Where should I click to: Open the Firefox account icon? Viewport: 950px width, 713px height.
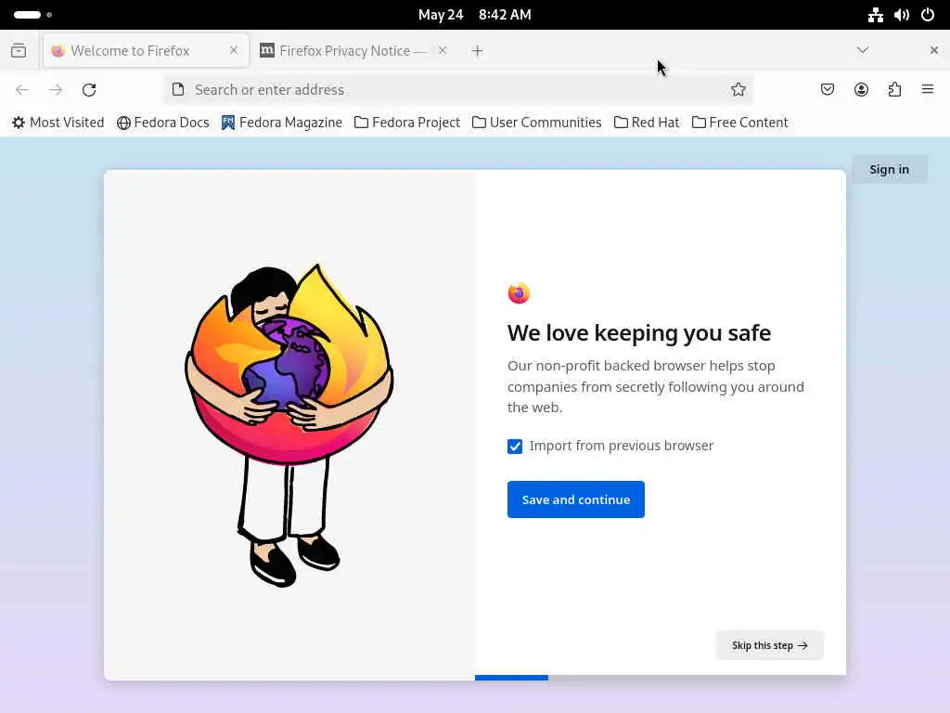tap(861, 90)
